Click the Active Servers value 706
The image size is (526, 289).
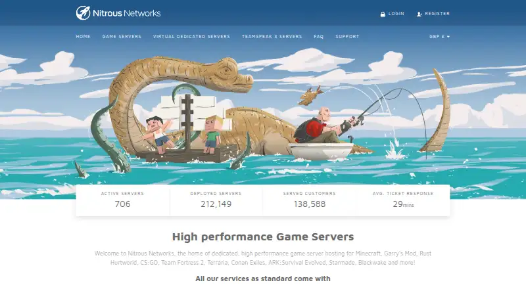point(122,204)
